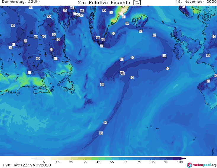Click the bright green legend segment left of 45
217x168 pixels.
tap(95, 159)
